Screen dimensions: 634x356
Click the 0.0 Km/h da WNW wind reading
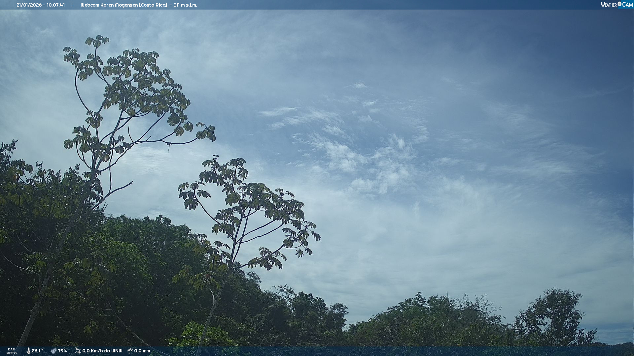[102, 351]
